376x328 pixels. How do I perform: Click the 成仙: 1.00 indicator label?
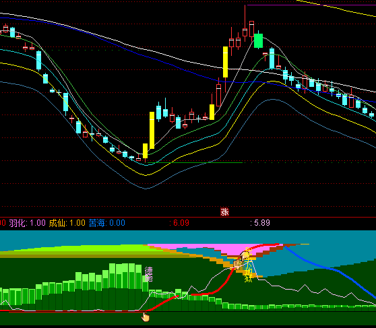pyautogui.click(x=67, y=223)
